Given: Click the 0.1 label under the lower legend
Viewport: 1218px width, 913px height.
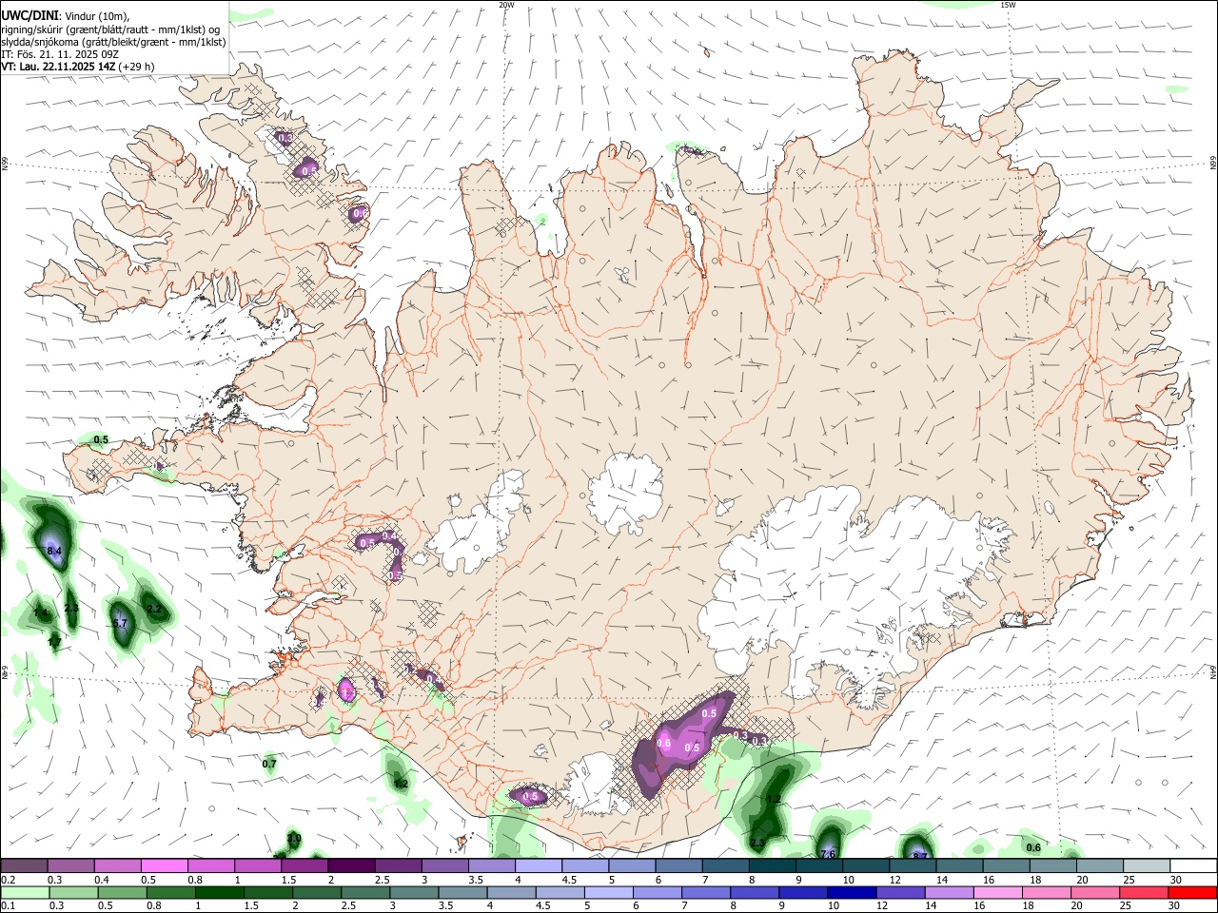Looking at the screenshot, I should pos(9,906).
